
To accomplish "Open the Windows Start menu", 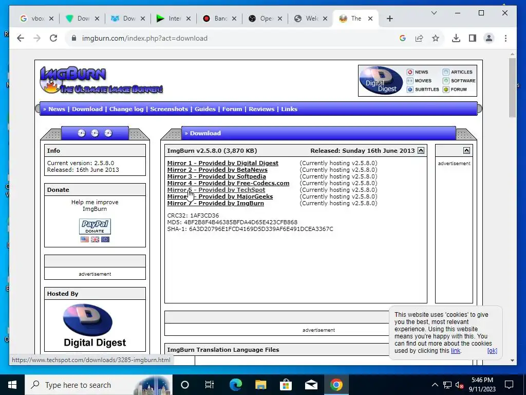I will 12,385.
